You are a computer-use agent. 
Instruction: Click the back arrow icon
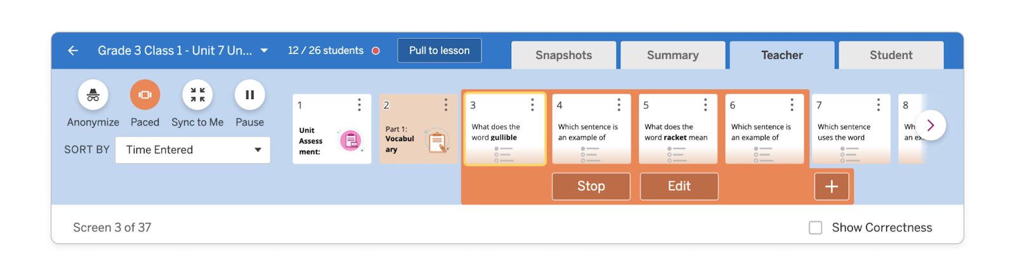click(74, 51)
